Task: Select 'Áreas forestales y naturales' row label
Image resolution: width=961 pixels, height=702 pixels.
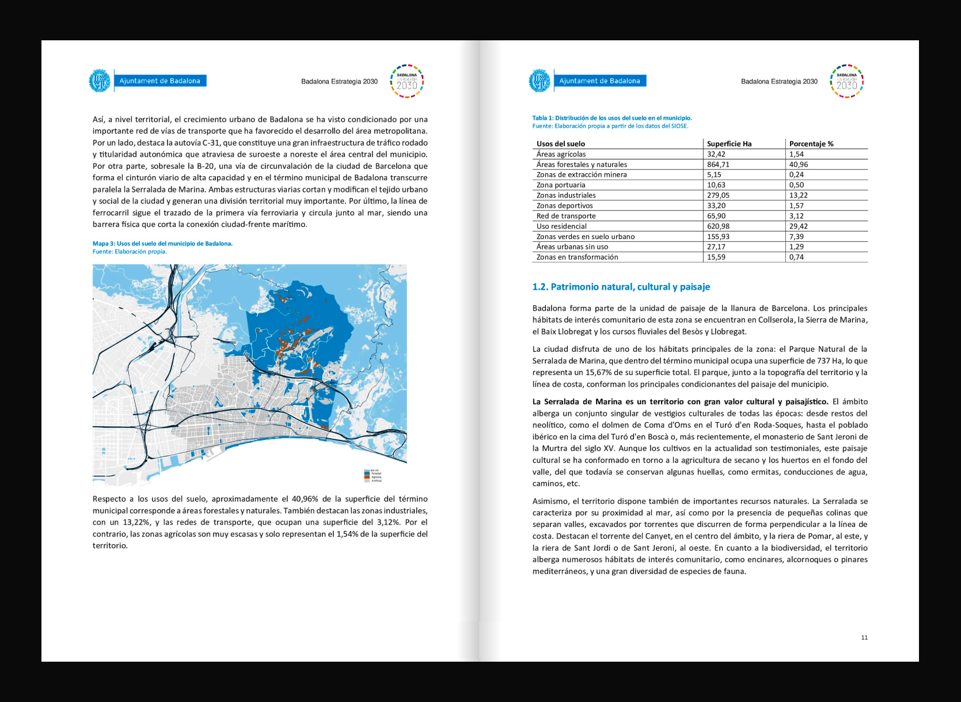Action: click(x=582, y=165)
